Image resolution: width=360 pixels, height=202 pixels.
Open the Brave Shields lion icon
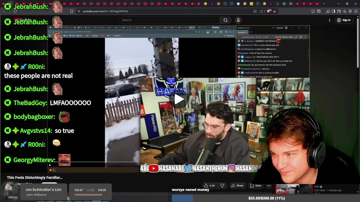268,11
